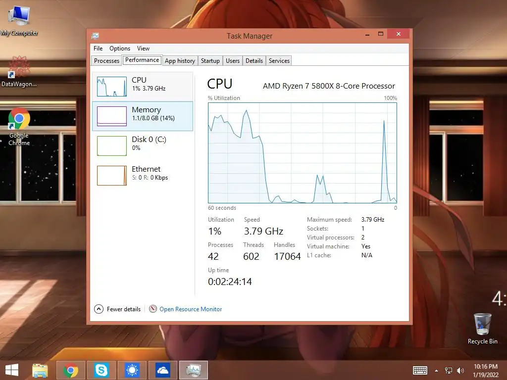Open OneDrive from the taskbar
Viewport: 507px width, 380px height.
[x=162, y=370]
